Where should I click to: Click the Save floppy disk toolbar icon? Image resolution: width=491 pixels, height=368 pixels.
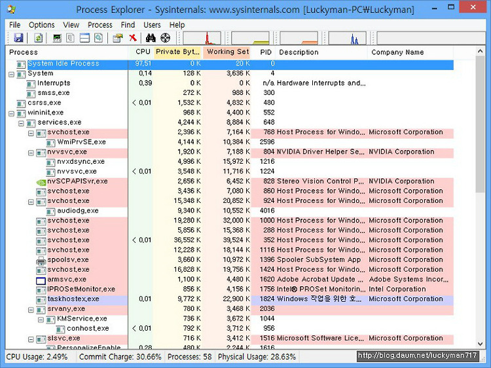[18, 38]
